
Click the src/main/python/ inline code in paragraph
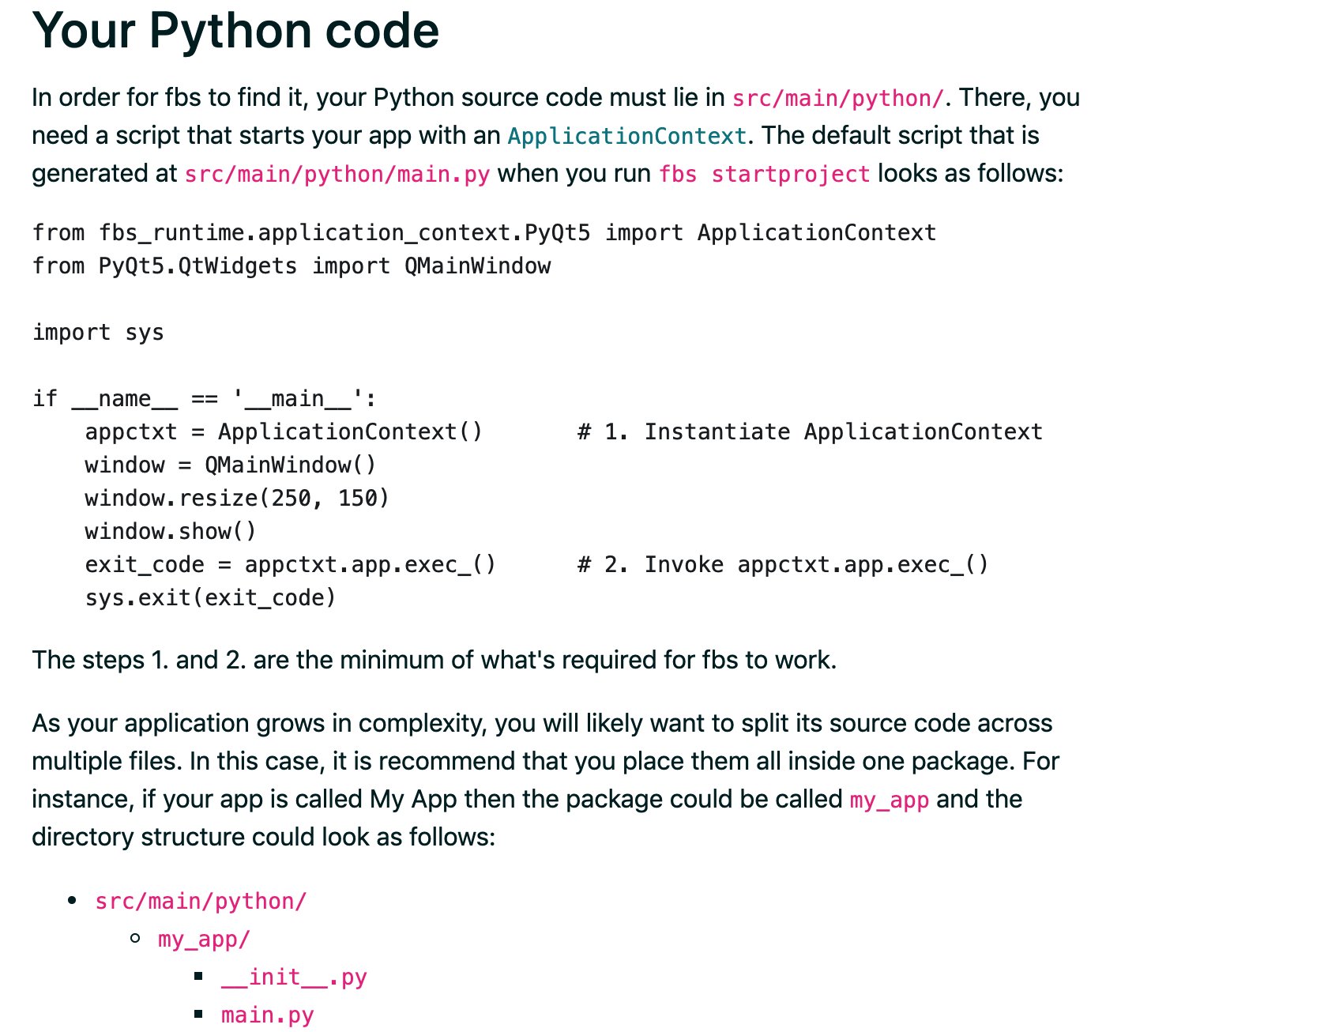pos(838,98)
